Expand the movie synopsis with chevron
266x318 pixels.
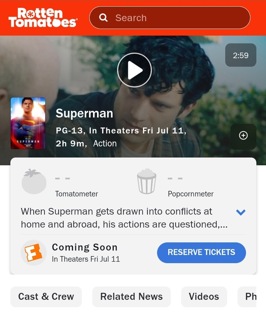241,212
